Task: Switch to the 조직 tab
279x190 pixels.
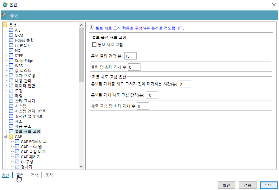Action: 49,175
